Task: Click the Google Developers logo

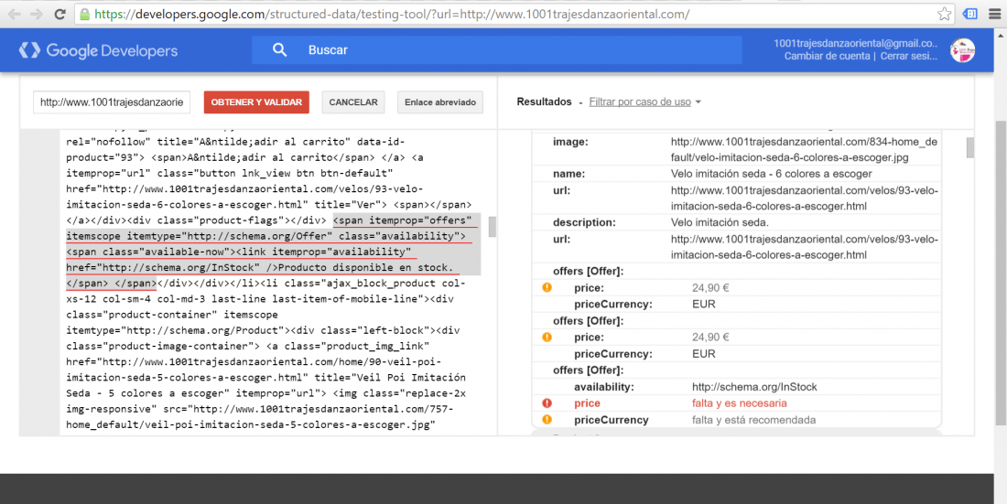Action: coord(98,50)
